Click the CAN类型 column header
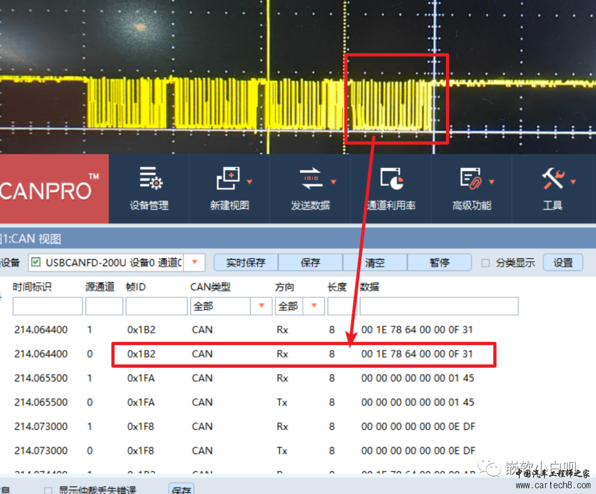 click(210, 287)
